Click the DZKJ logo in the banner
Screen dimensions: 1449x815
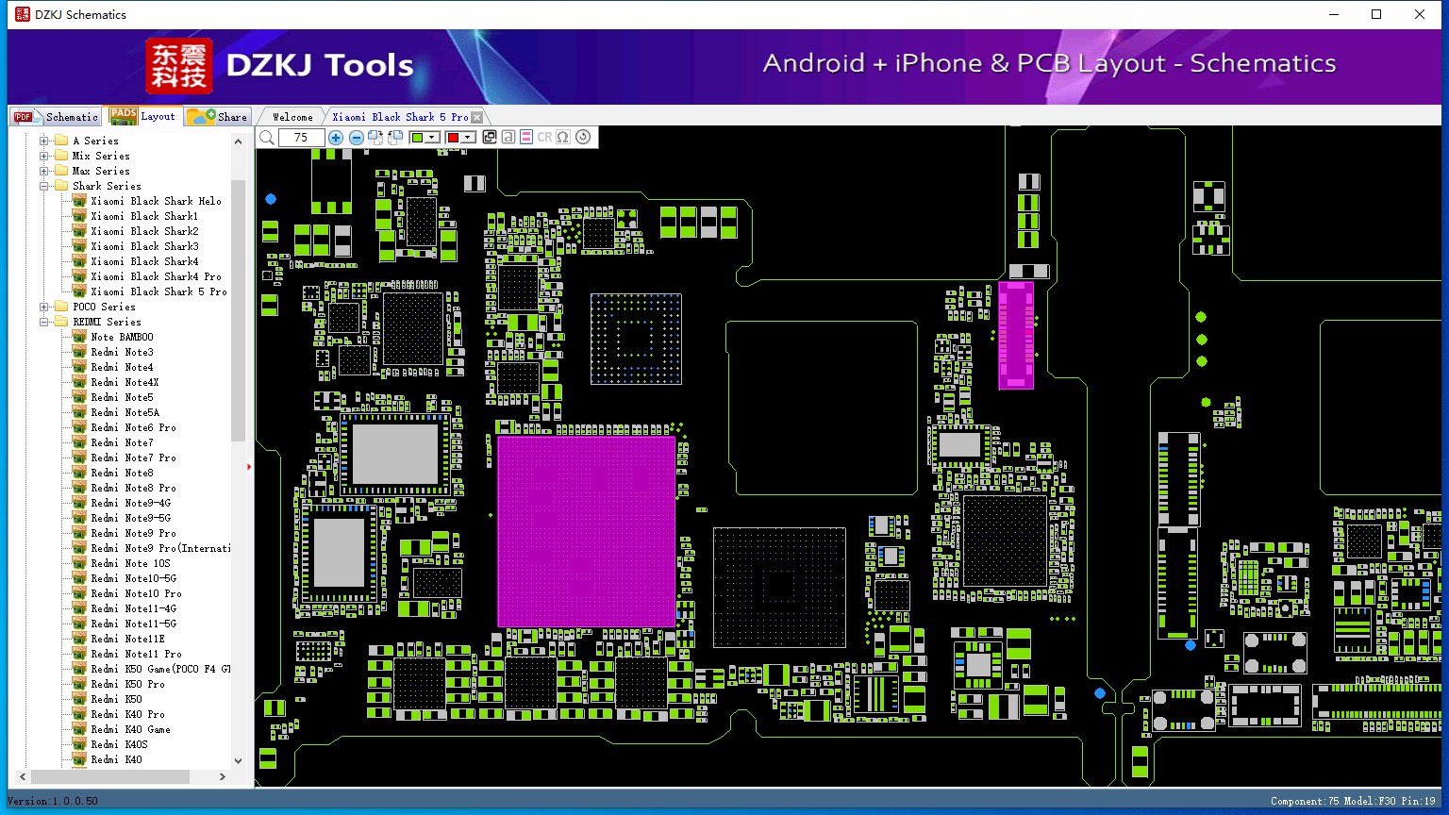[x=179, y=66]
